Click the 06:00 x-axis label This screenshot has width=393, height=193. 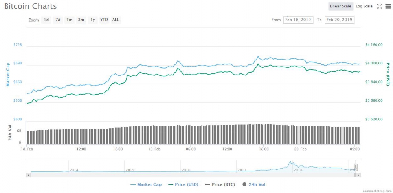tap(191, 149)
